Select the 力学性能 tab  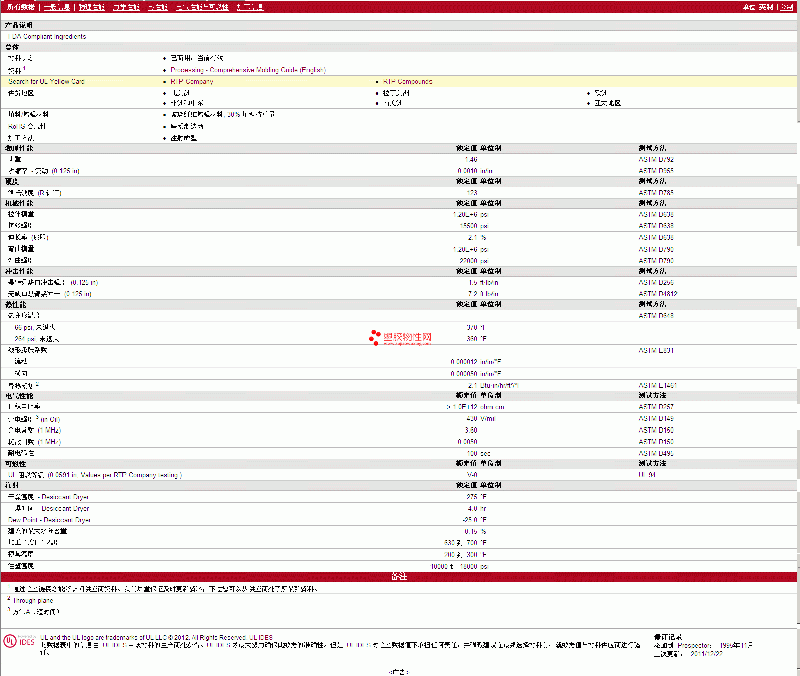coord(127,7)
